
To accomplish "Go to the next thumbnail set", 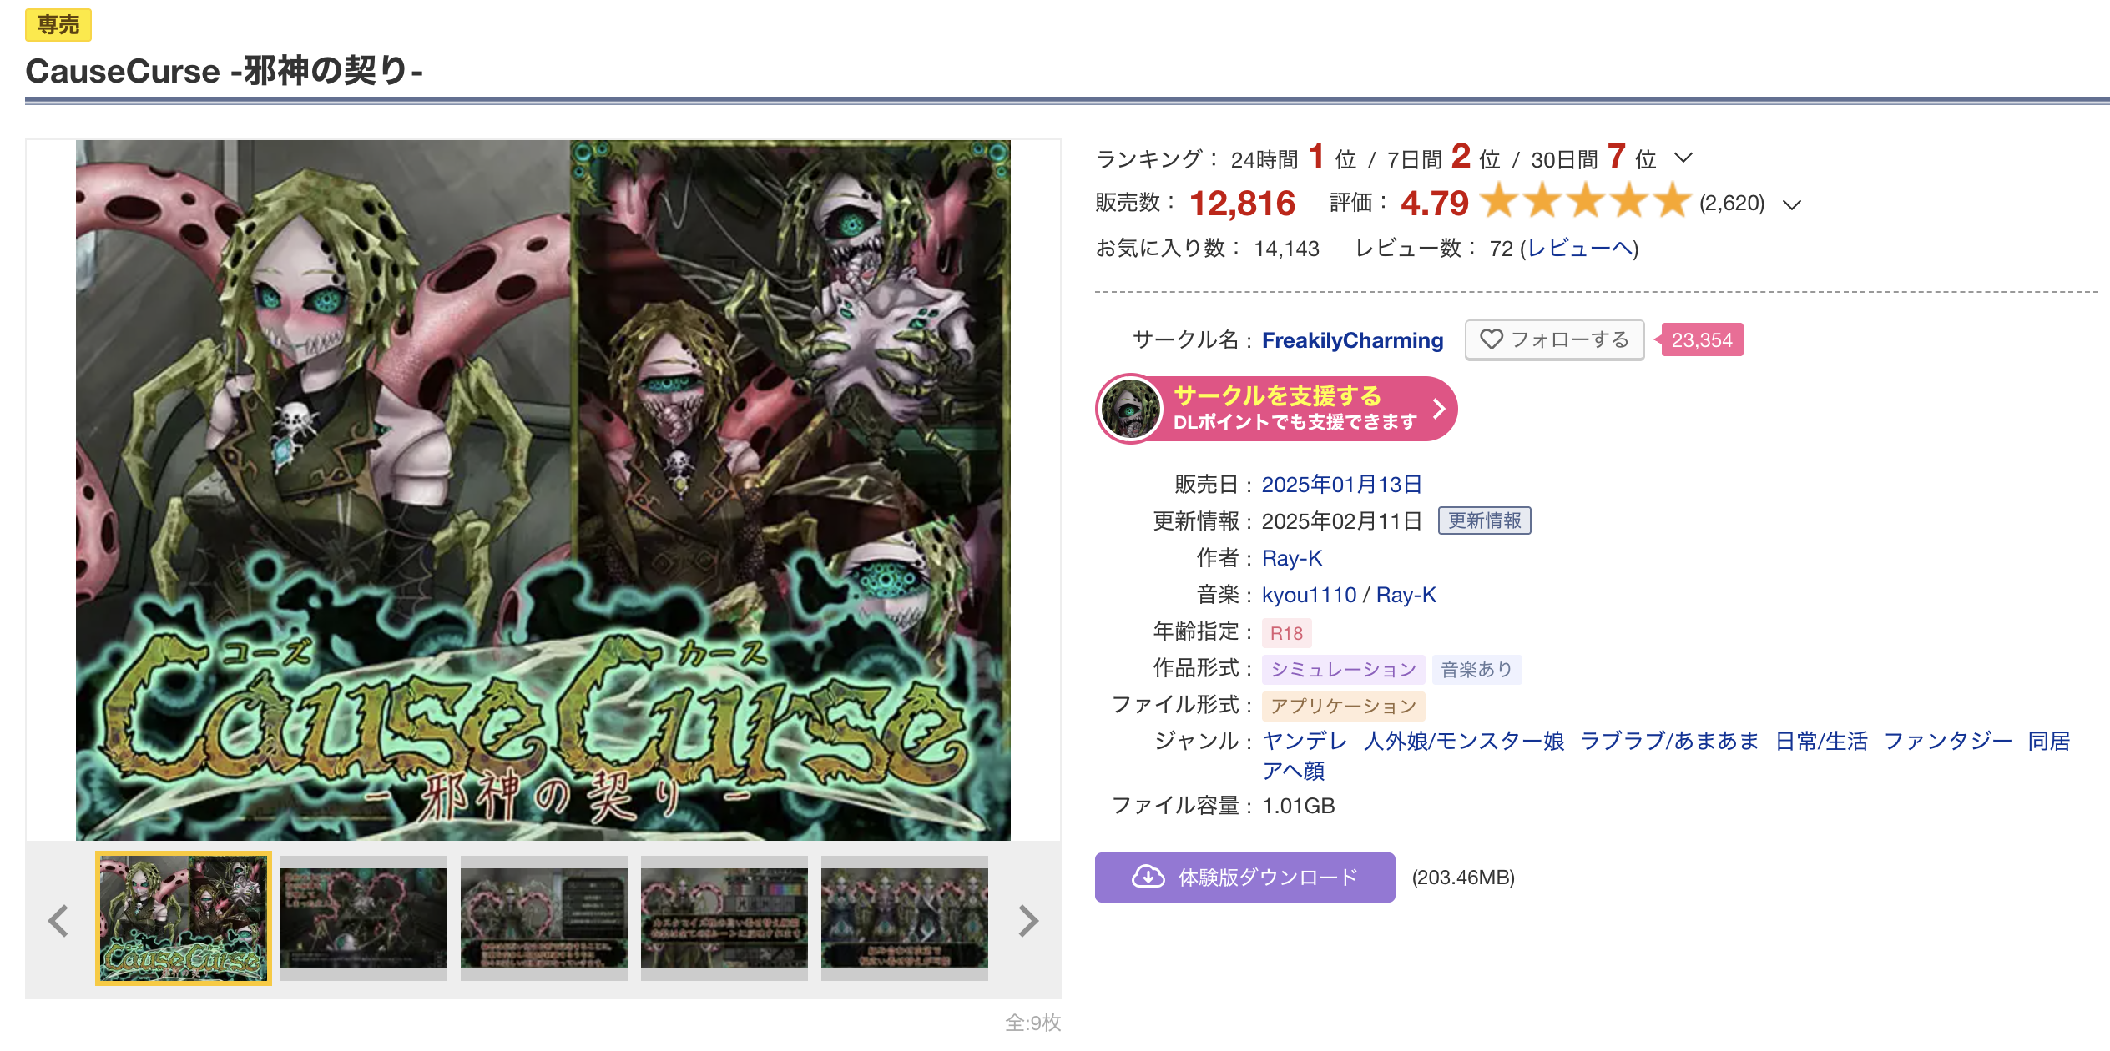I will tap(1028, 921).
